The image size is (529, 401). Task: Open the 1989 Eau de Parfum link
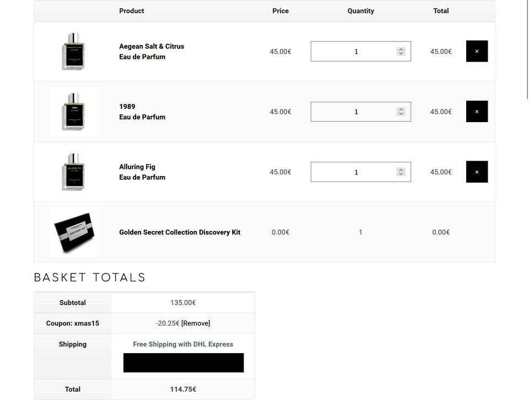127,107
